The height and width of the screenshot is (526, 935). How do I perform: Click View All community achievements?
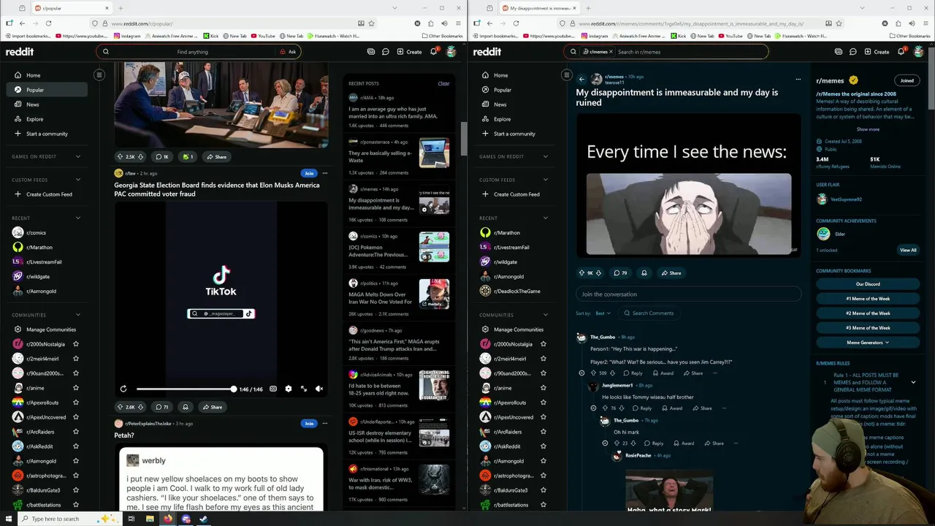908,250
